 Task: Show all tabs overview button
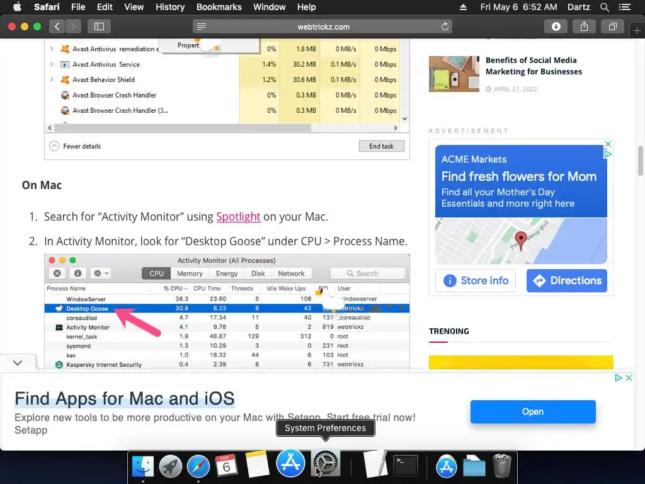612,26
